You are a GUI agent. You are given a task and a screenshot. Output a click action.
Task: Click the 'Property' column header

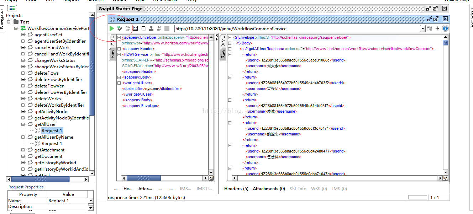pos(28,194)
